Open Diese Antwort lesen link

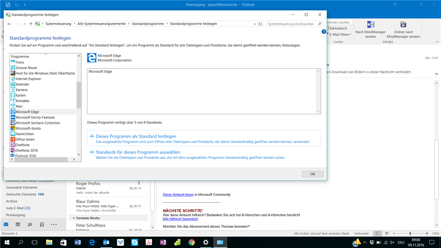178,195
